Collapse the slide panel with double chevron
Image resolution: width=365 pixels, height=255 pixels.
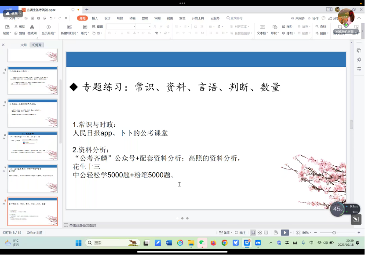click(x=3, y=45)
